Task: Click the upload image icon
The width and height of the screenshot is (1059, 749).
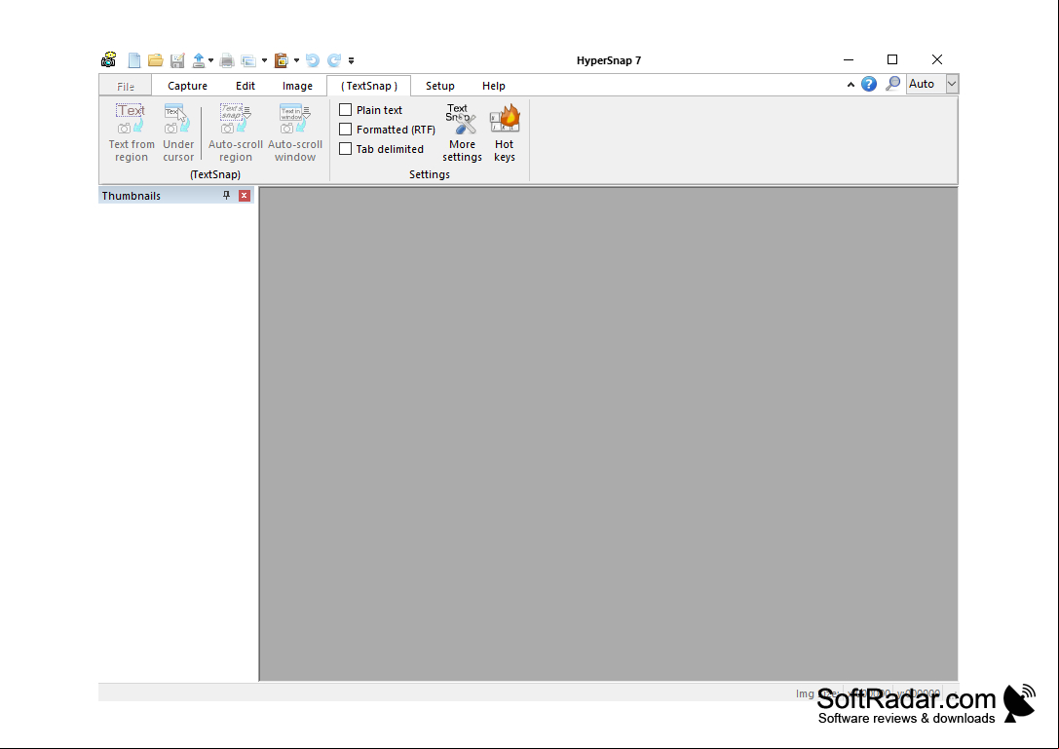Action: [x=199, y=60]
